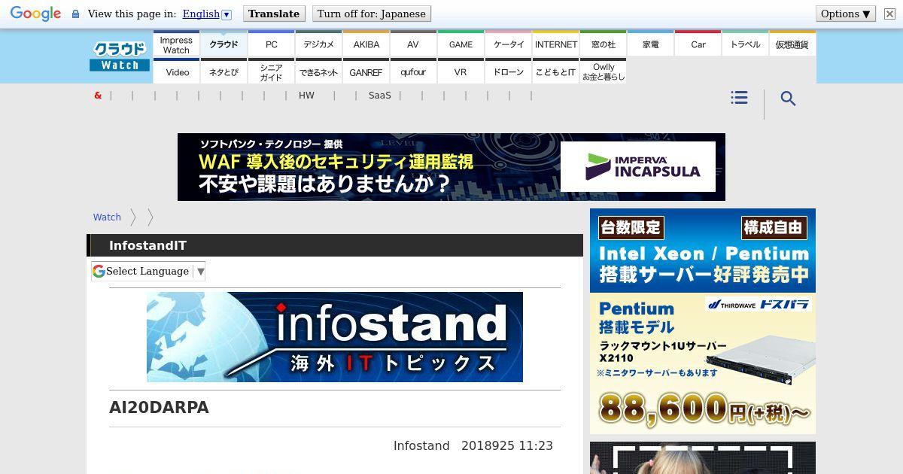Viewport: 903px width, 474px height.
Task: Open the Select Language dropdown
Action: [x=148, y=271]
